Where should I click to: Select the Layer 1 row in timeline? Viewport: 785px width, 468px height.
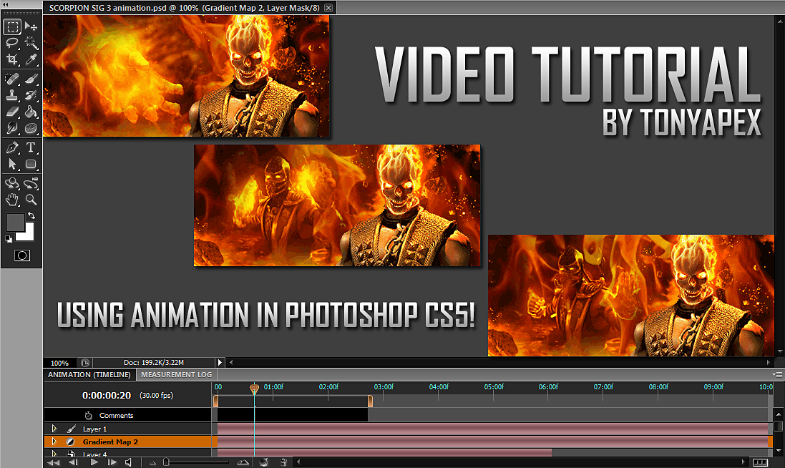(x=128, y=429)
